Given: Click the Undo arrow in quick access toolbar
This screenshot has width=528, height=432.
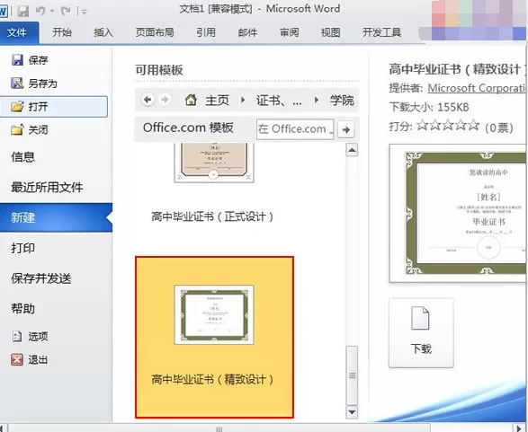Looking at the screenshot, I should pos(40,11).
